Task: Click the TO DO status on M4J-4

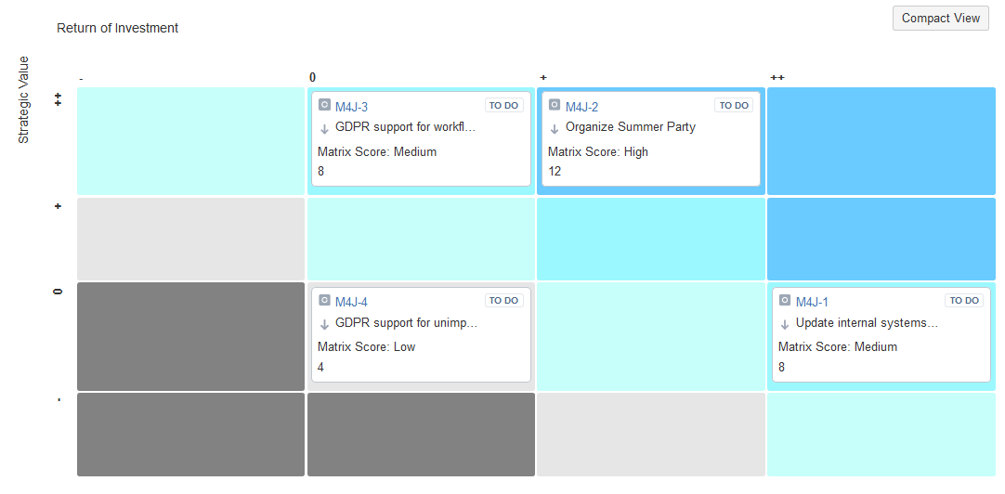Action: point(503,301)
